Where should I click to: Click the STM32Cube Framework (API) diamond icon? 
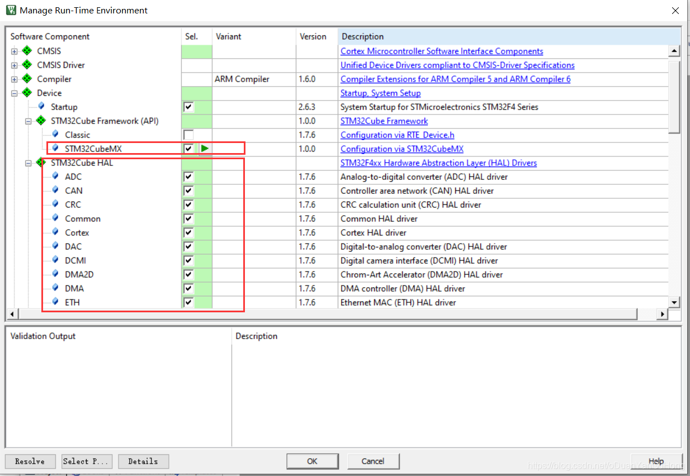41,121
